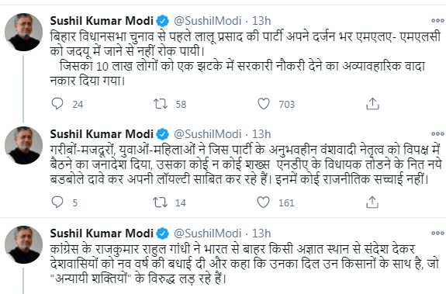Reply to the tweet with 24 comments
This screenshot has height=294, width=446.
click(57, 104)
